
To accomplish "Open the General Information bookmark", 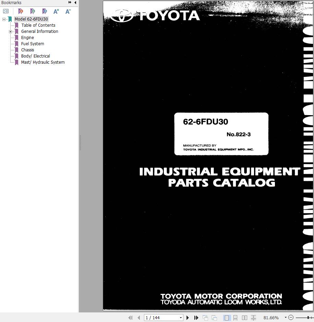I will [40, 32].
